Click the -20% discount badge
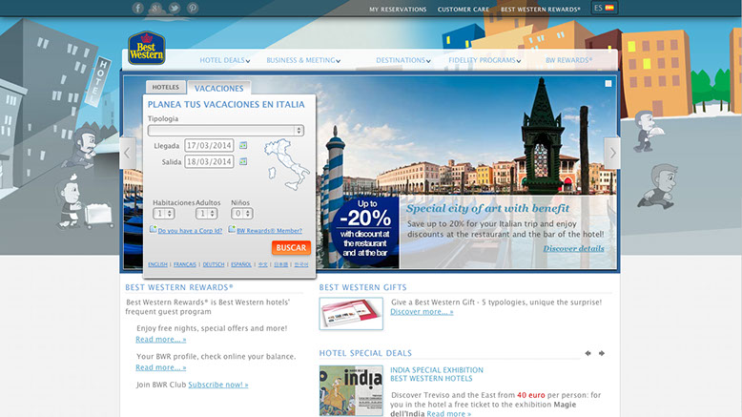Screen dimensions: 742x417 [x=365, y=231]
